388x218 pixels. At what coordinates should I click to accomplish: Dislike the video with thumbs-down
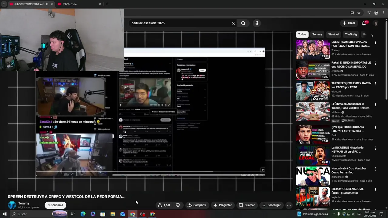(x=178, y=205)
